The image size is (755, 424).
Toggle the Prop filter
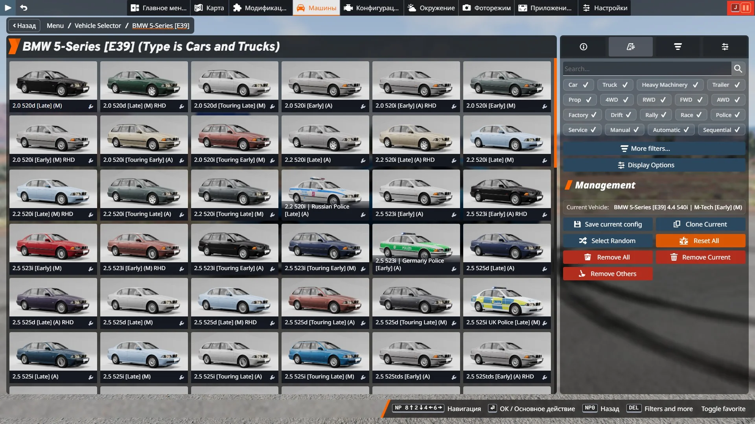pos(580,100)
